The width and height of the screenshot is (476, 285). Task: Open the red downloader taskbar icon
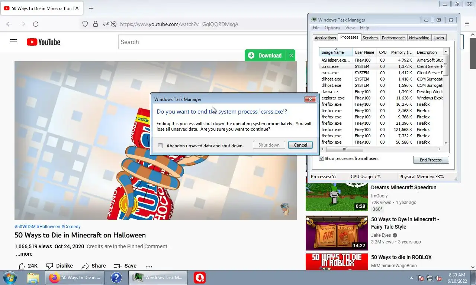click(x=200, y=278)
